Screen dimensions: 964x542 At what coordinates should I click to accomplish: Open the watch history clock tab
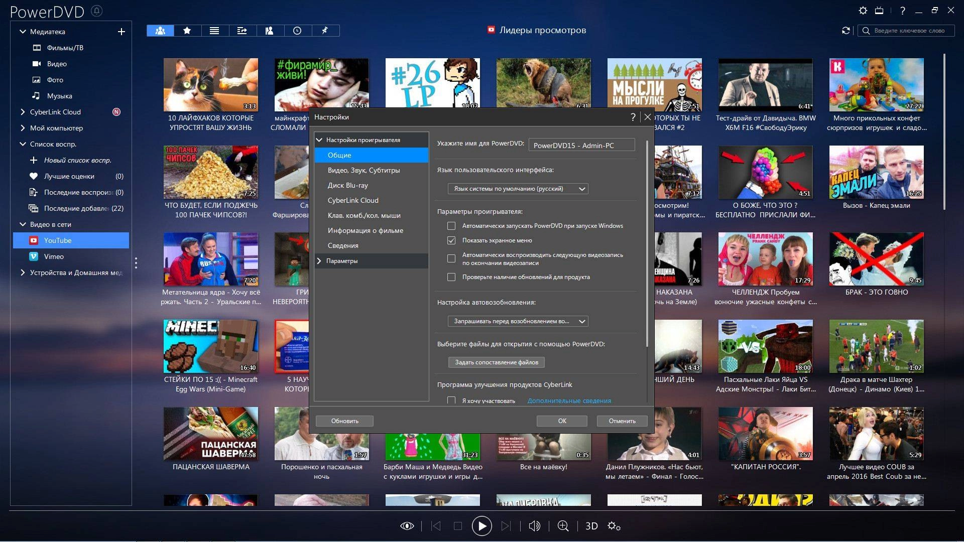(x=297, y=31)
